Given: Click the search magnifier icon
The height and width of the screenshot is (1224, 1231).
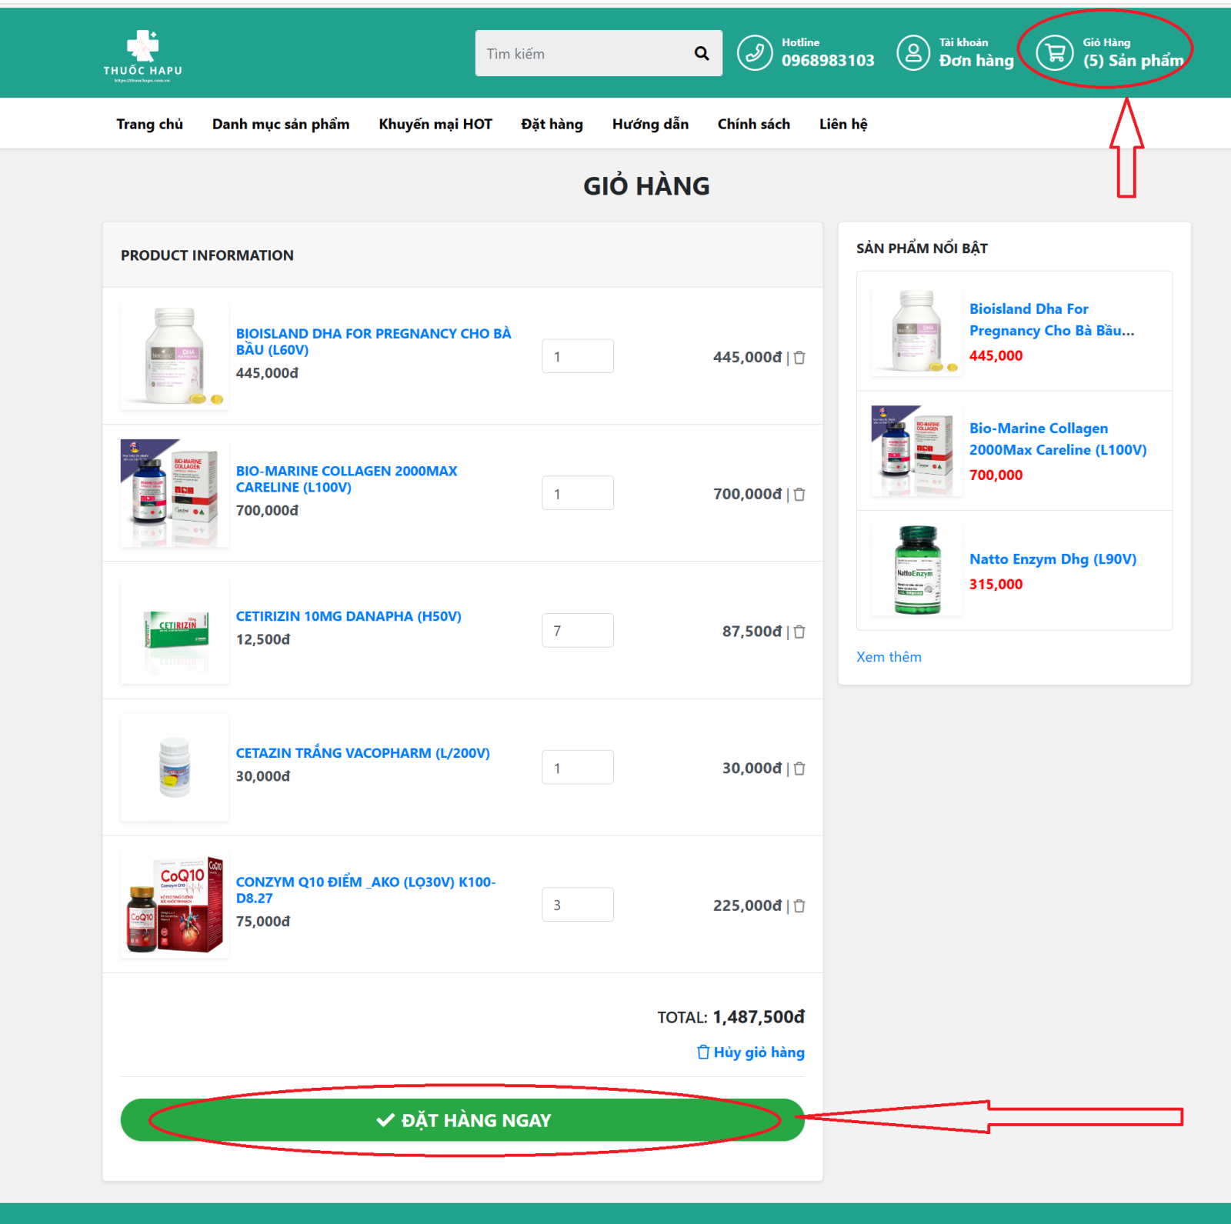Looking at the screenshot, I should tap(701, 53).
